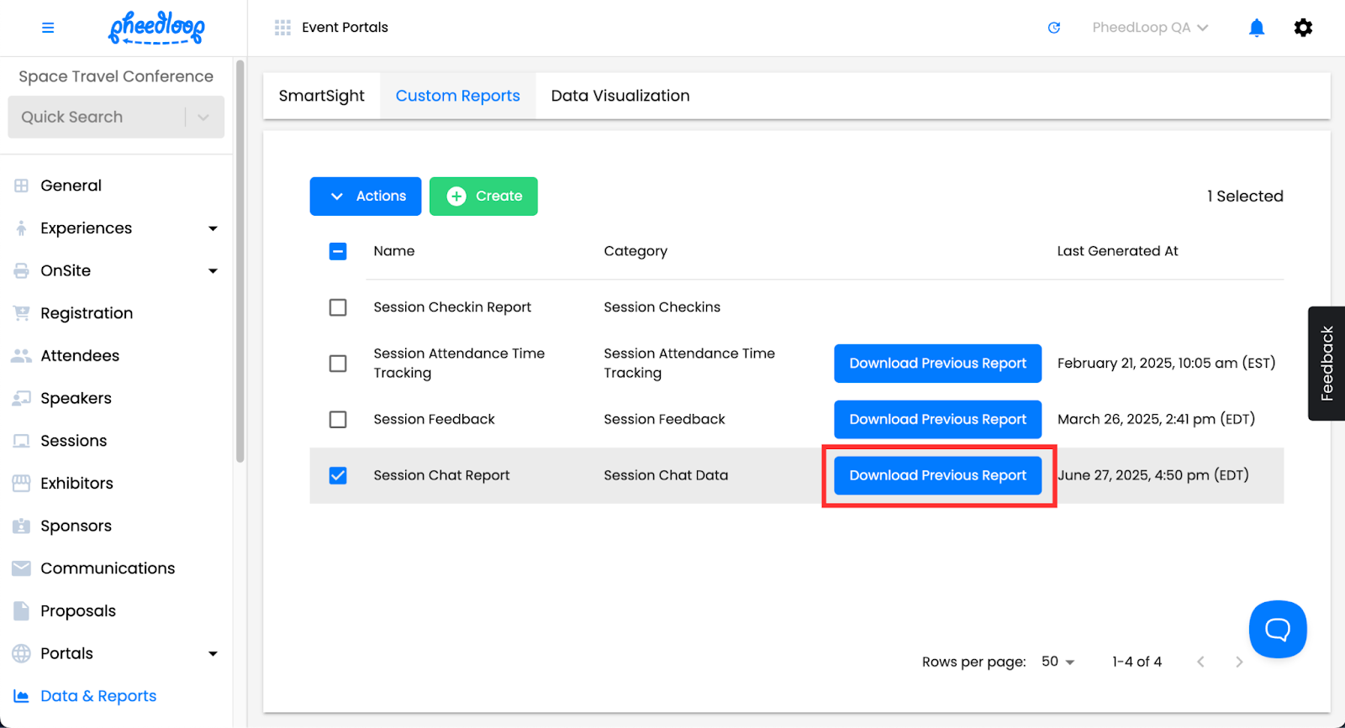Click the PheedLoop logo
Viewport: 1345px width, 728px height.
point(157,28)
